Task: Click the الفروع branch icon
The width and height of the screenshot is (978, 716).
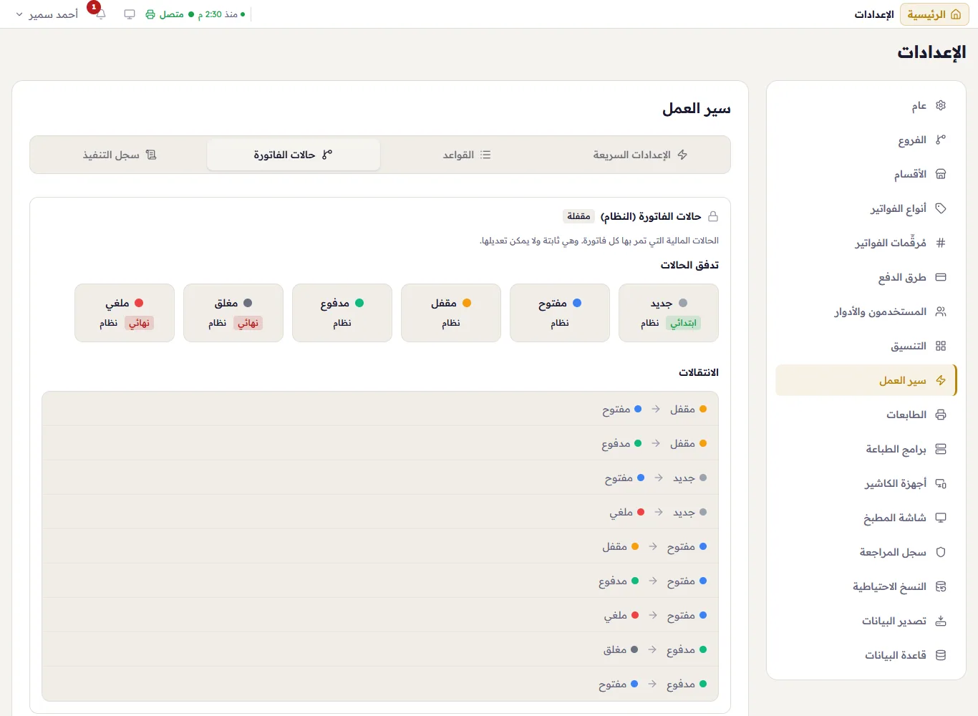Action: click(941, 140)
